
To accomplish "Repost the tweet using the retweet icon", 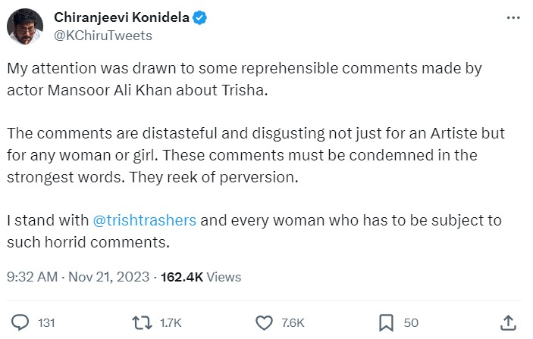I will (141, 322).
